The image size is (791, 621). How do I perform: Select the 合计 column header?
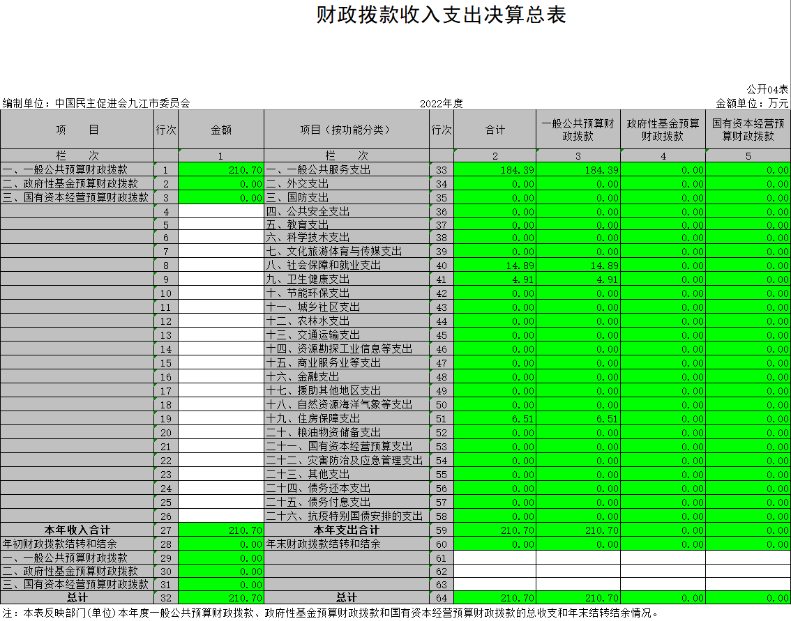(495, 130)
